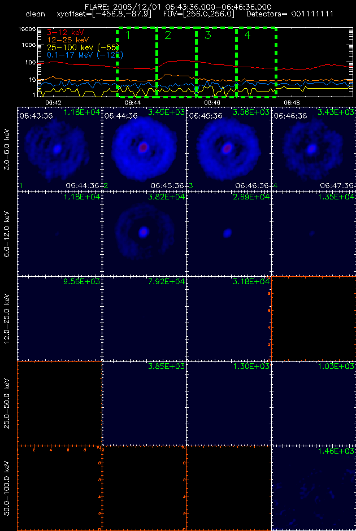Image resolution: width=356 pixels, height=531 pixels.
Task: Click the 06:46:36 start time in fourth 3-6 keV image
Action: point(290,116)
